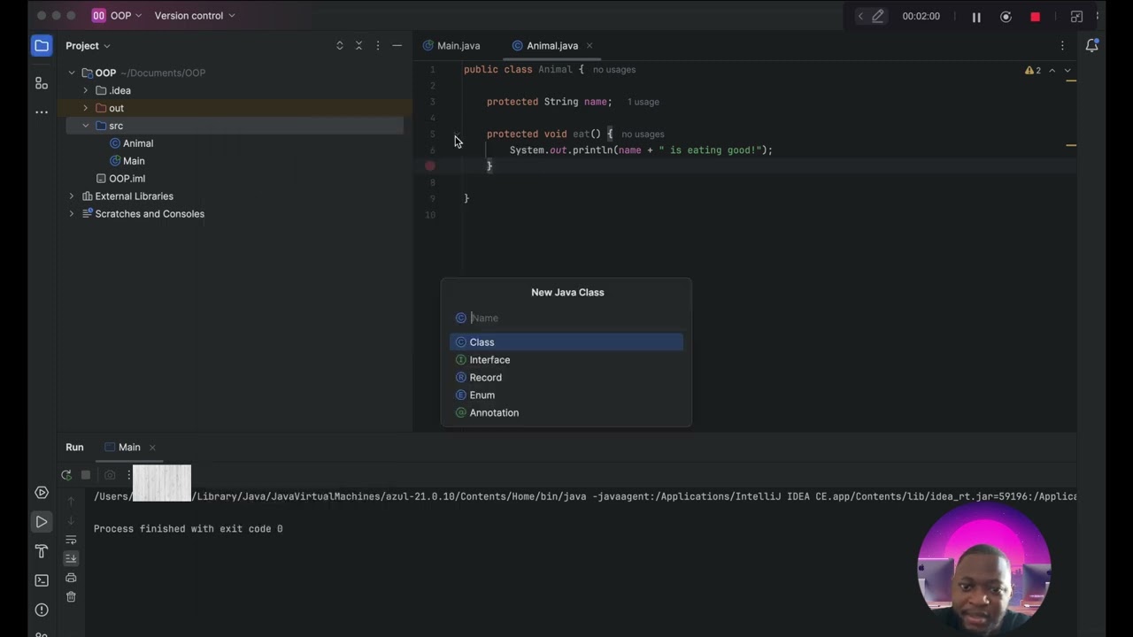Toggle scroll to end in Run console
Screen dimensions: 1133x637
click(x=72, y=558)
